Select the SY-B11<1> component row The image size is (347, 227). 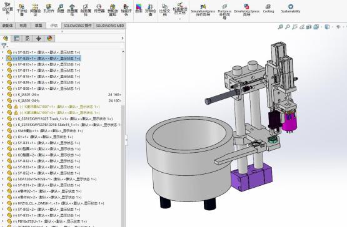44,70
